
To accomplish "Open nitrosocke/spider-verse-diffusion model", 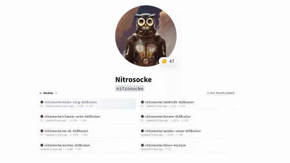I will click(173, 131).
